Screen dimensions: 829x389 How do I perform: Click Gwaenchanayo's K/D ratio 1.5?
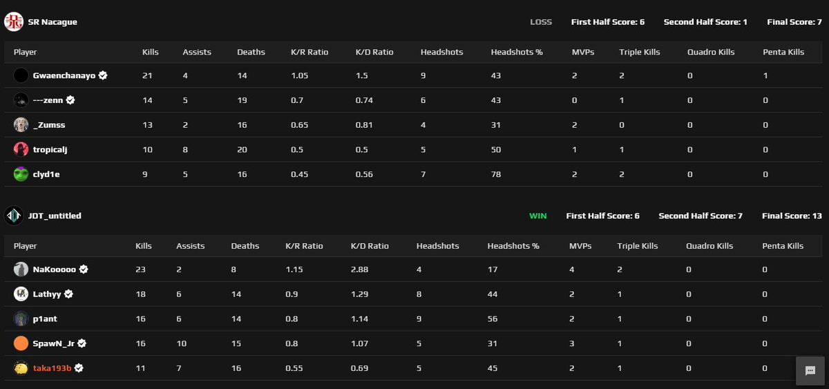point(361,75)
